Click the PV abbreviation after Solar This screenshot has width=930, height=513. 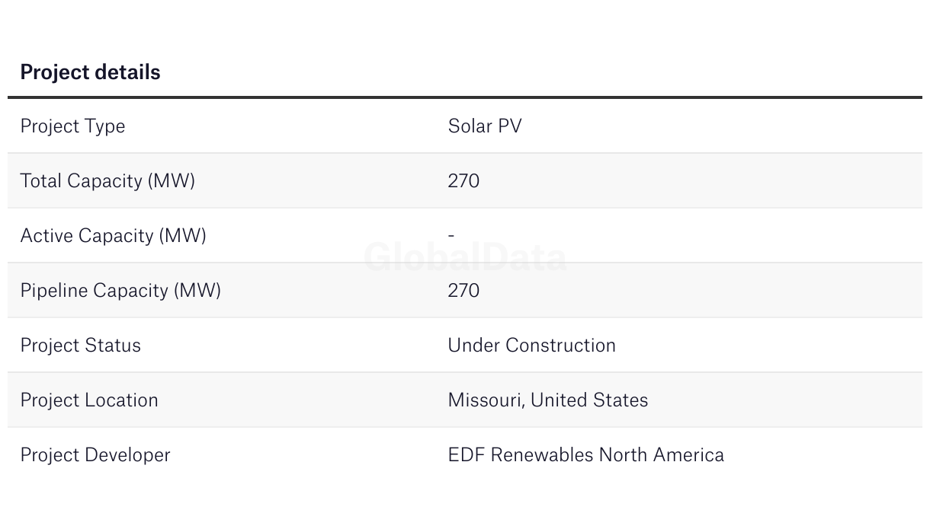(x=510, y=126)
